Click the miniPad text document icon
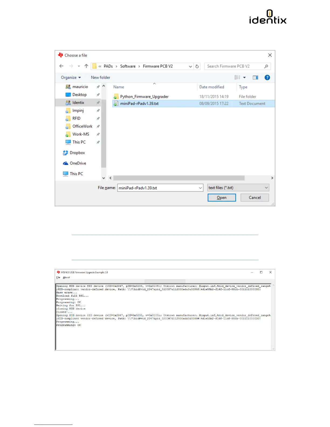330x427 pixels. 116,104
